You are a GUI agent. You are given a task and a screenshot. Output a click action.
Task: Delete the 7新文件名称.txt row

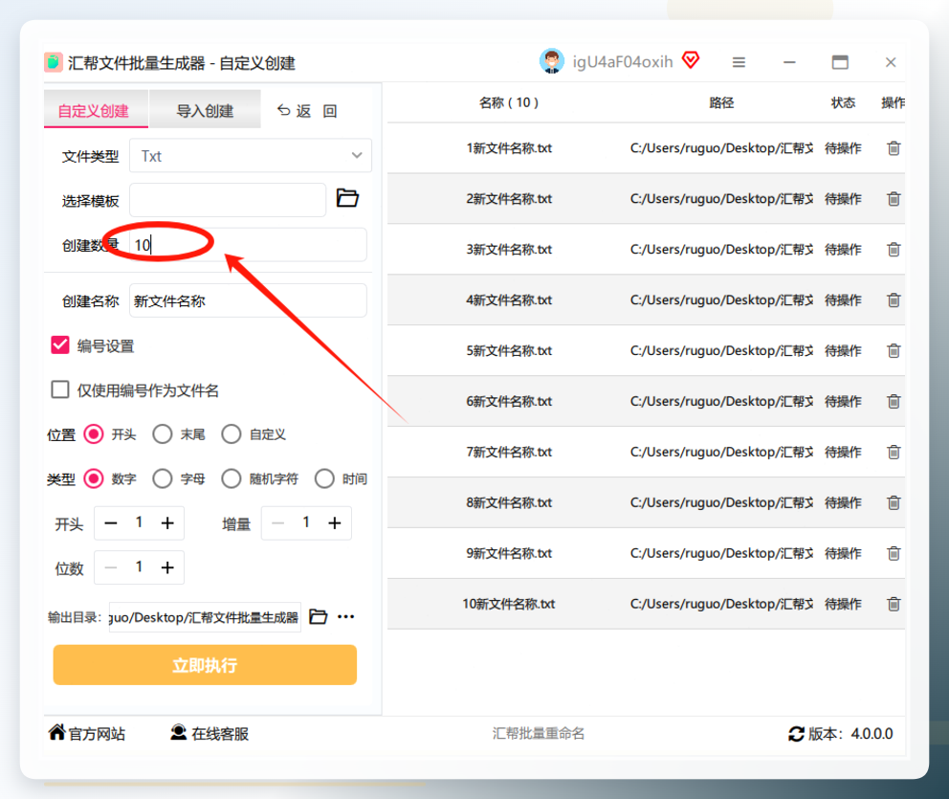894,453
